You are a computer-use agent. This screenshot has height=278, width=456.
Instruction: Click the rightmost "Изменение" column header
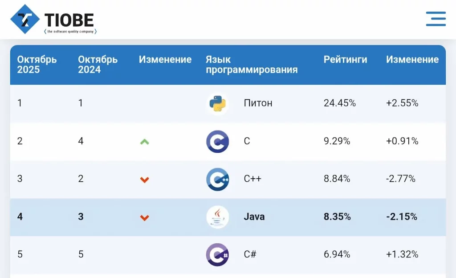click(412, 59)
